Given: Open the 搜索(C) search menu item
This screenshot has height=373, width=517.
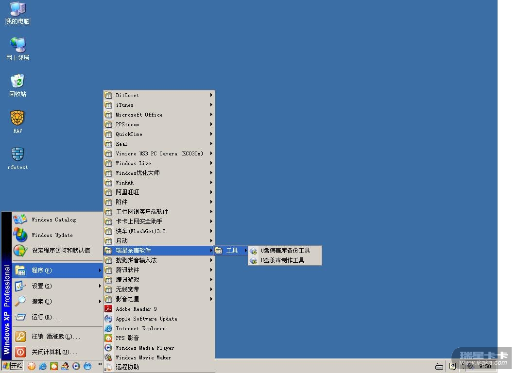Looking at the screenshot, I should point(57,301).
